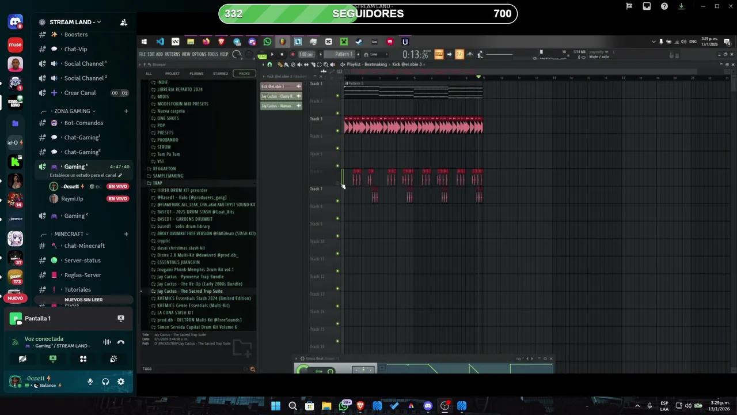Toggle the SONG/pattern mode button

262,56
